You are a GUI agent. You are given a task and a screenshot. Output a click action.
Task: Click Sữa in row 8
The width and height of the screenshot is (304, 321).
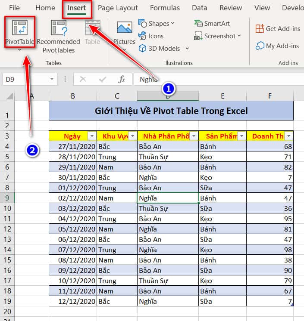pyautogui.click(x=223, y=188)
